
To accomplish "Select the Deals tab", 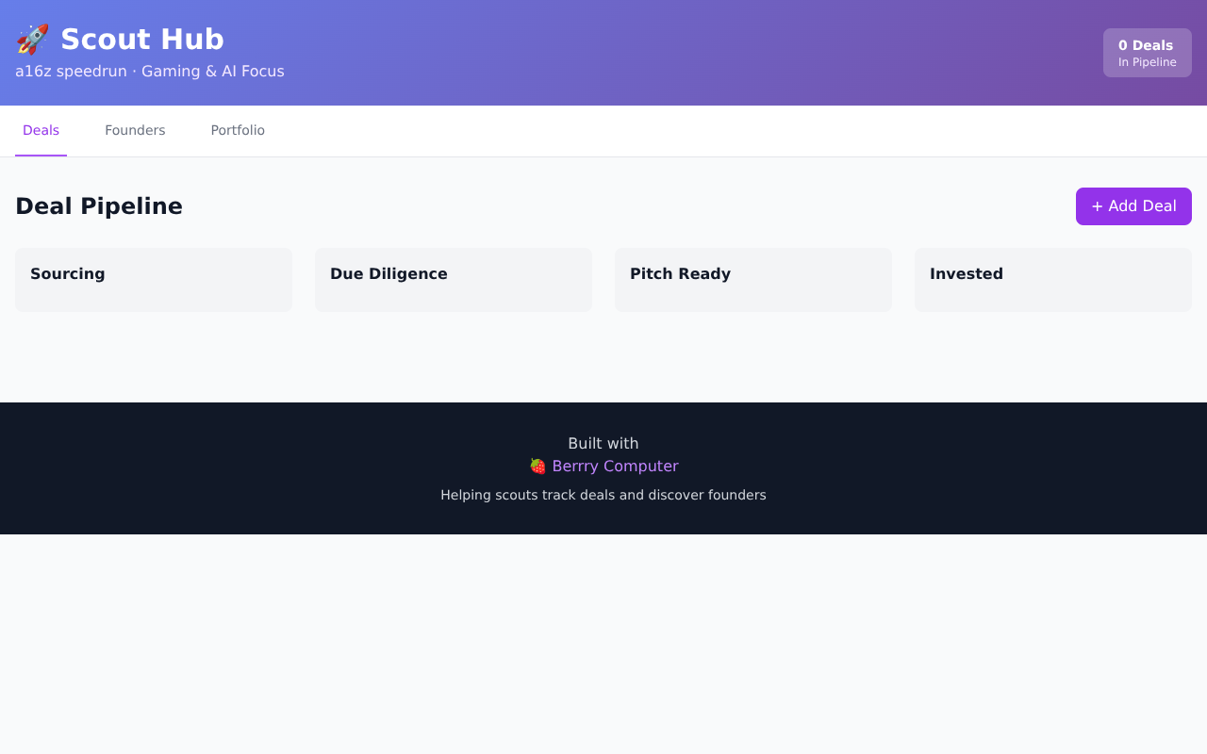I will click(41, 130).
